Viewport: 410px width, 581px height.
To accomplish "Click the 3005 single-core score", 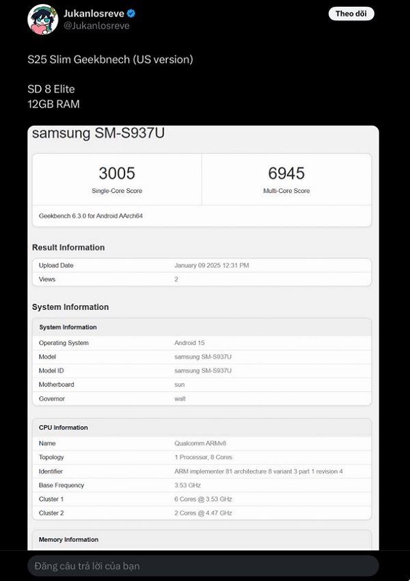I will coord(117,174).
